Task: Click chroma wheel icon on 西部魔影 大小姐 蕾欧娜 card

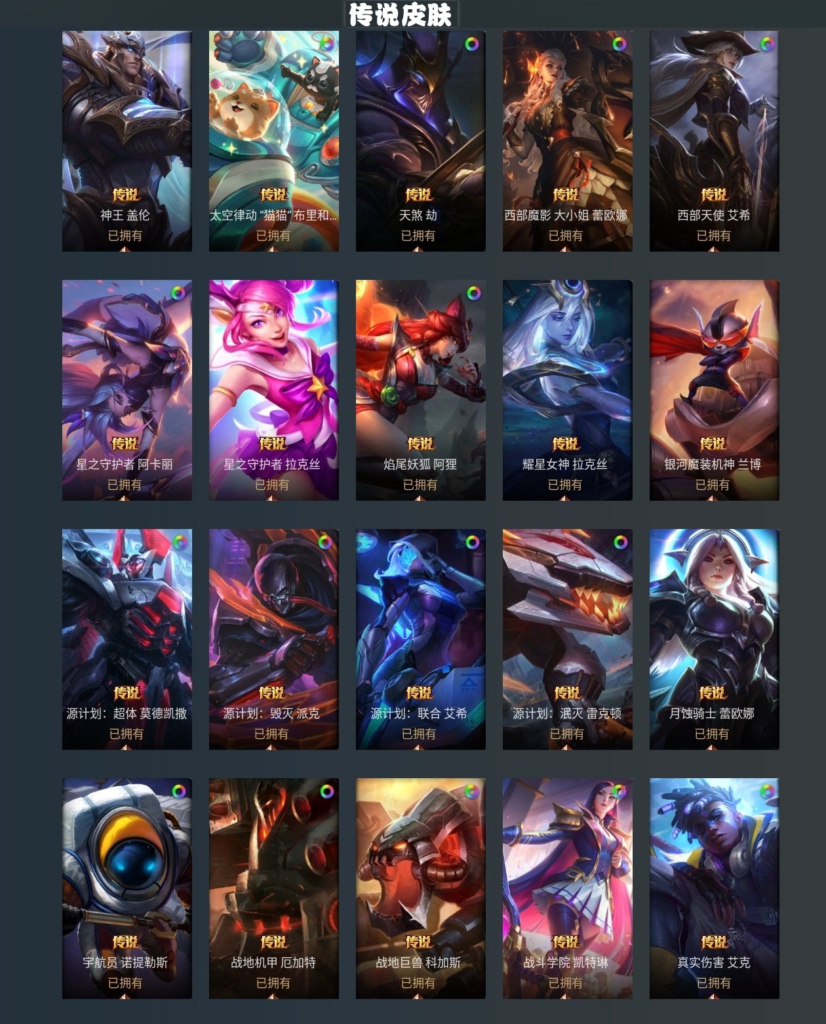Action: pos(619,44)
